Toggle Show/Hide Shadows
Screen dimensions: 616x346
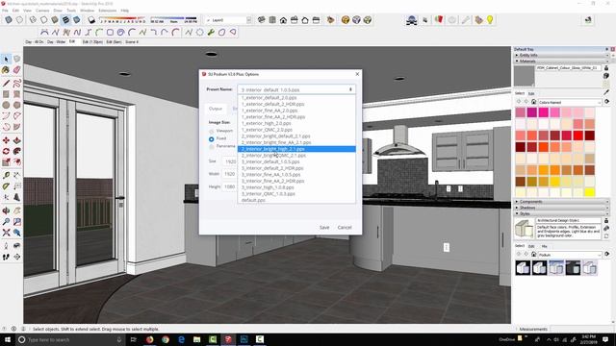[91, 20]
